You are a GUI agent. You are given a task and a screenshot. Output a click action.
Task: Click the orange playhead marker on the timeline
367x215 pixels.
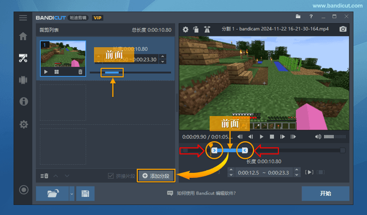pos(211,146)
